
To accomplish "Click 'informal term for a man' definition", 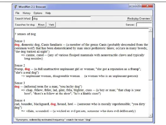I will point(41,87).
